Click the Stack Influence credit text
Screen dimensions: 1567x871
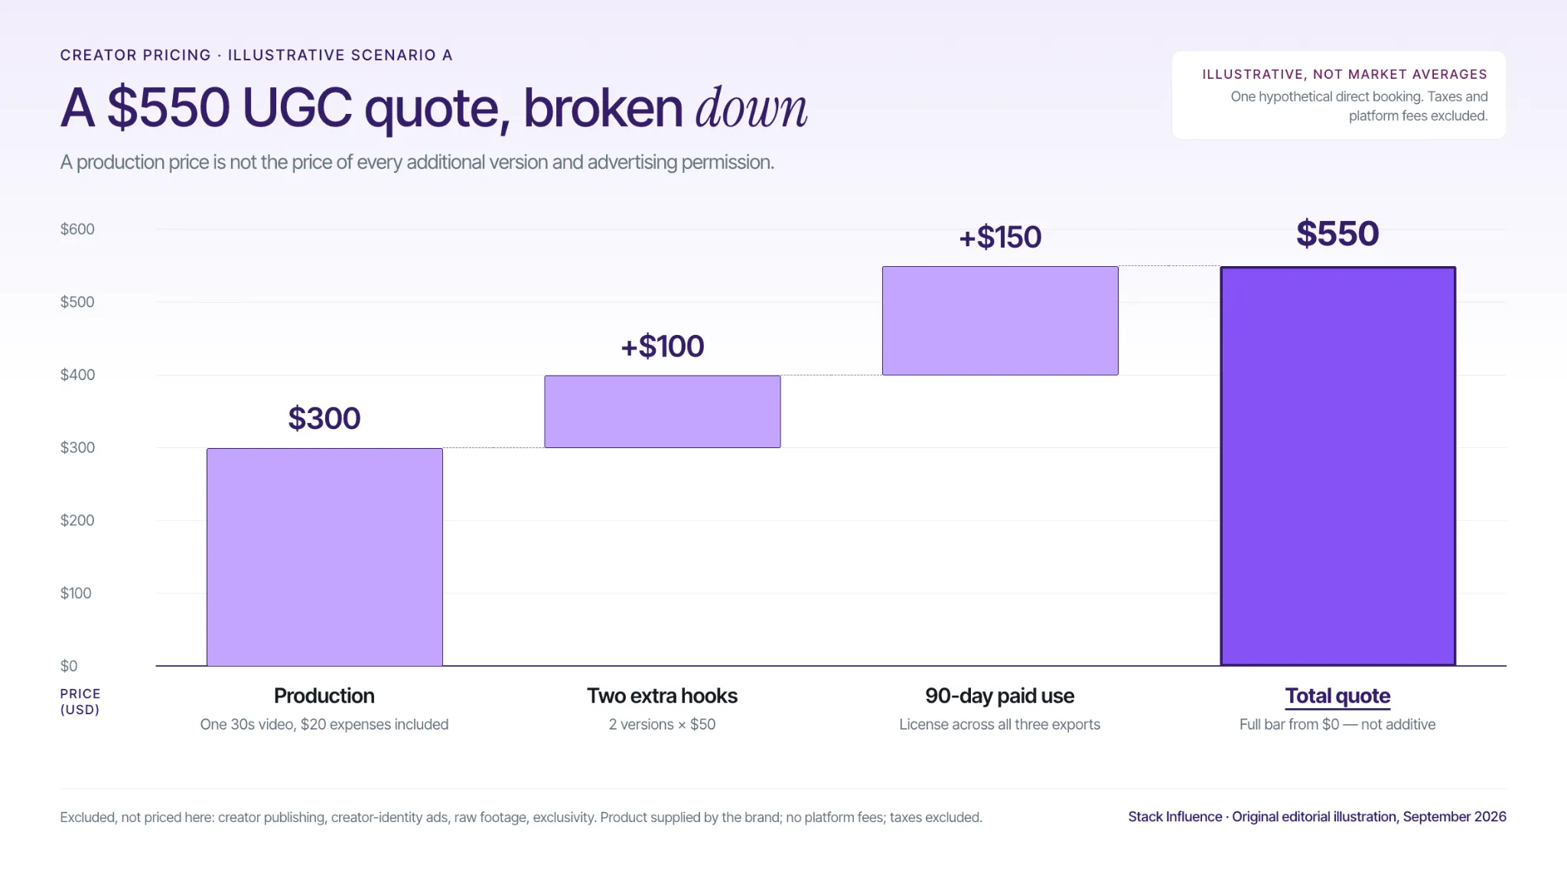pos(1317,817)
